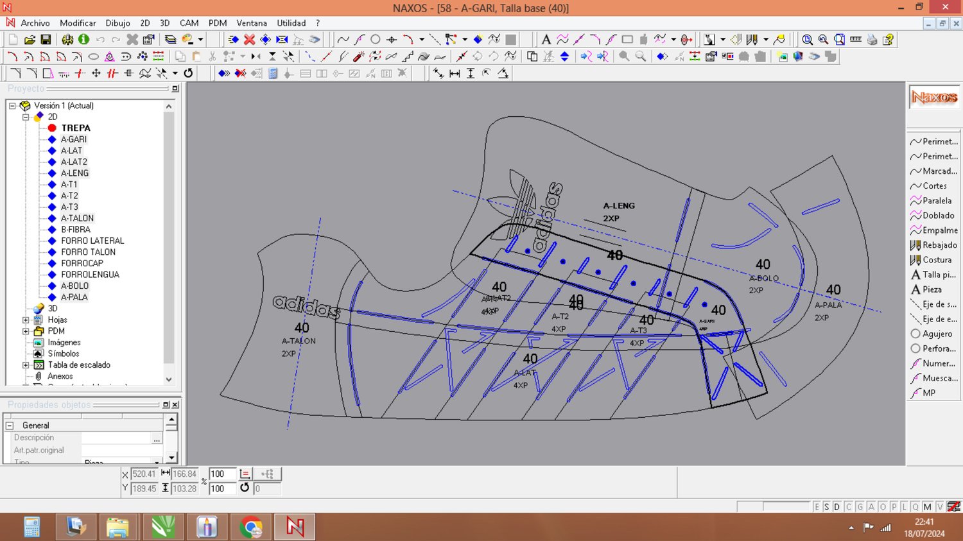Select the text A tool in toolbar
This screenshot has width=963, height=541.
click(x=546, y=40)
